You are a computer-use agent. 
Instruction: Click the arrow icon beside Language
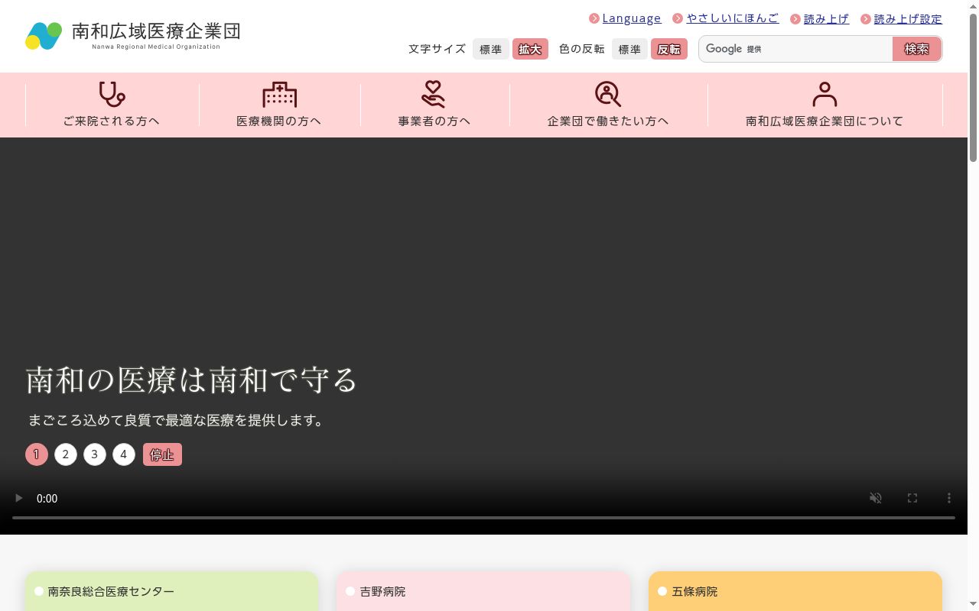(594, 18)
